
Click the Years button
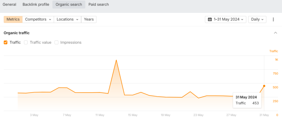pyautogui.click(x=89, y=19)
